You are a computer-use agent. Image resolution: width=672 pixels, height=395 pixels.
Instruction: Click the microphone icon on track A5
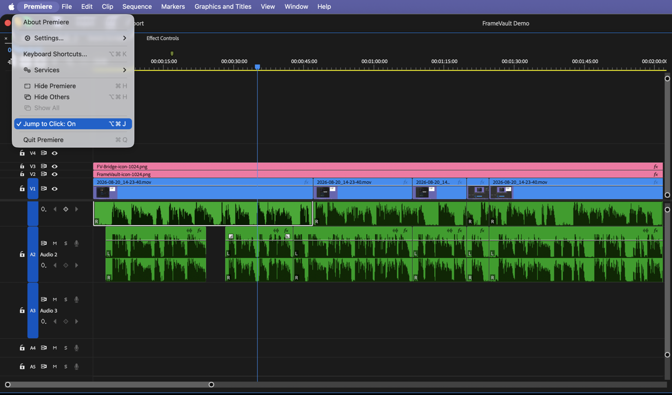77,367
